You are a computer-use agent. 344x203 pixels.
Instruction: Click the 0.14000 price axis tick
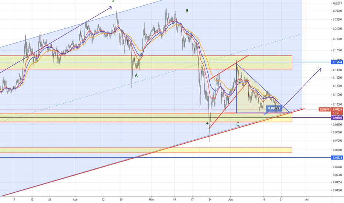pyautogui.click(x=337, y=70)
